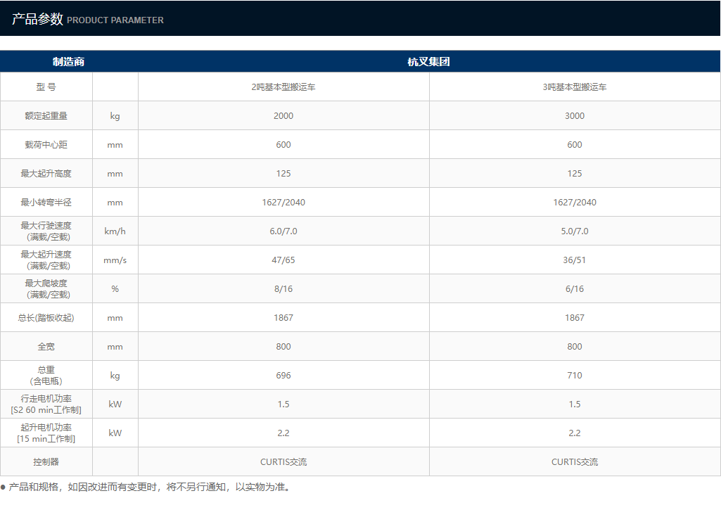Select the 3000 rated capacity value
Screen dimensions: 721x510
[x=574, y=116]
